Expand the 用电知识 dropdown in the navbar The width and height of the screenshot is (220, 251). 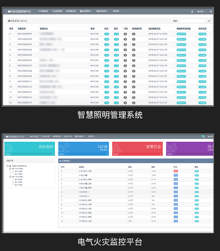[102, 11]
